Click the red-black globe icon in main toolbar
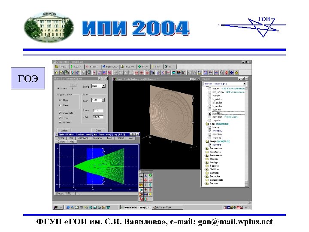Screen dimensions: 309x232 [179, 73]
